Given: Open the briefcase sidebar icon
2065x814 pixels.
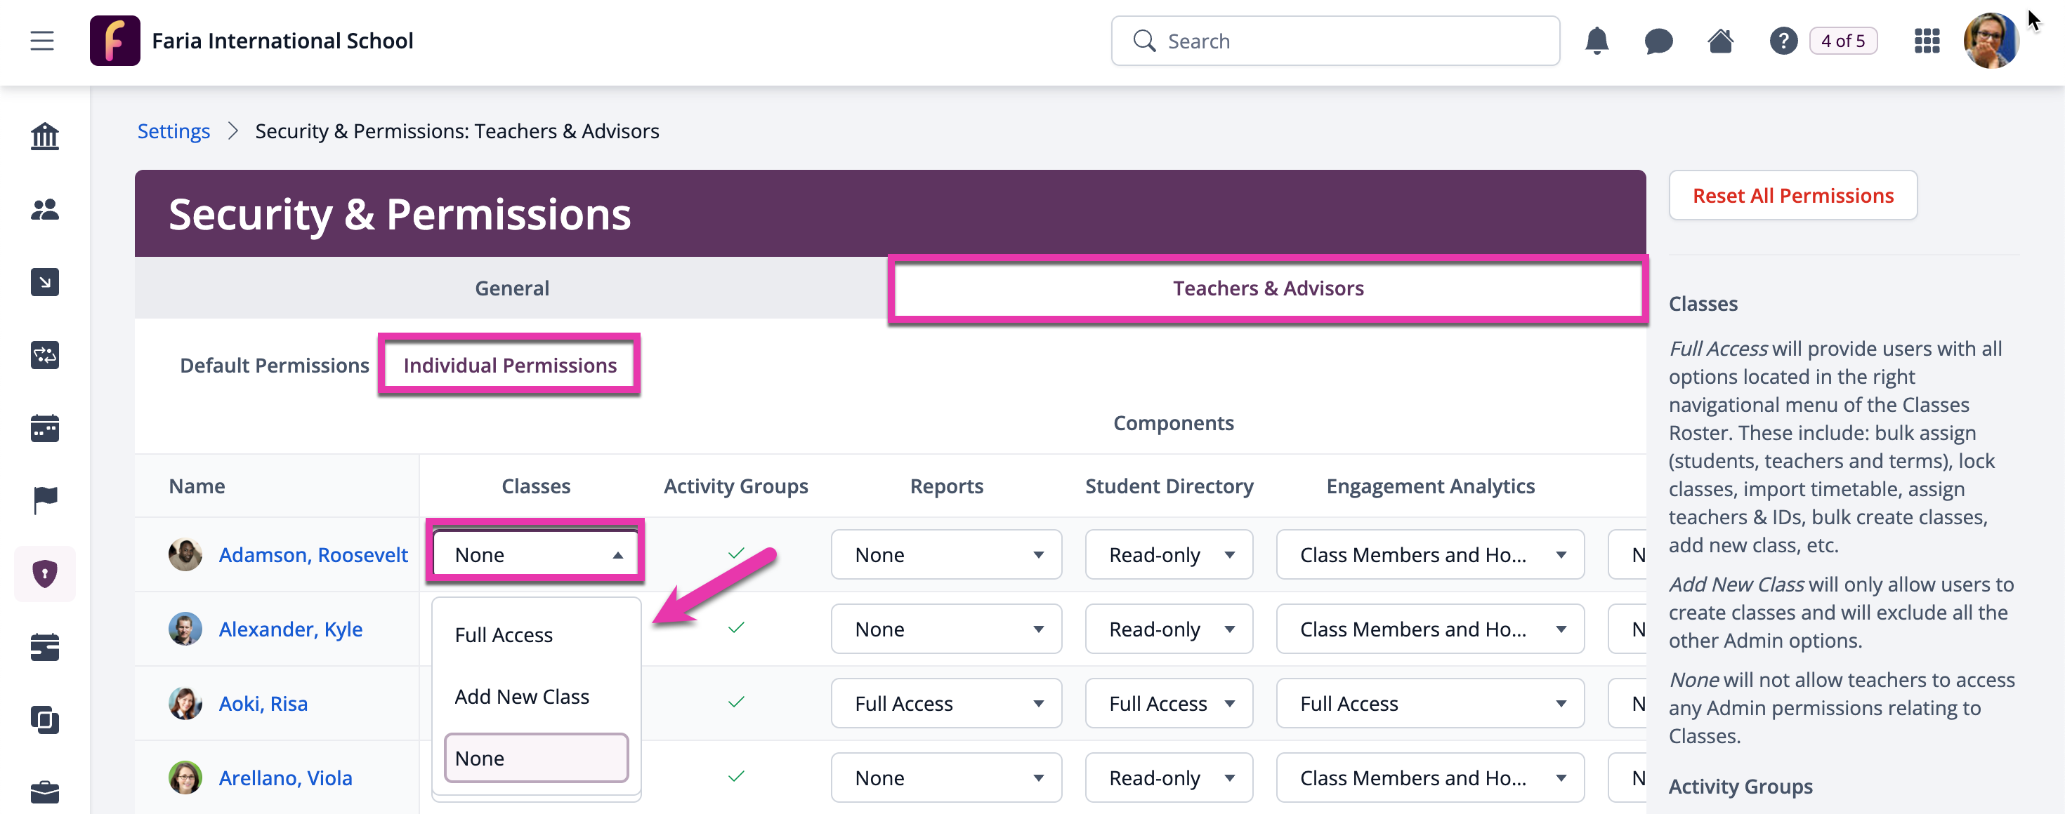Looking at the screenshot, I should pyautogui.click(x=45, y=792).
